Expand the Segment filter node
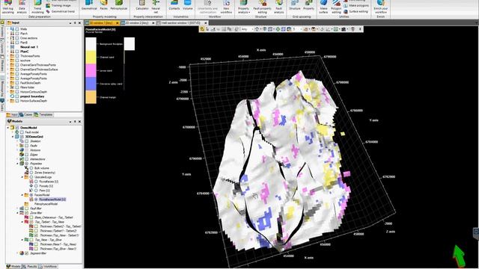479x269 pixels. [17, 253]
